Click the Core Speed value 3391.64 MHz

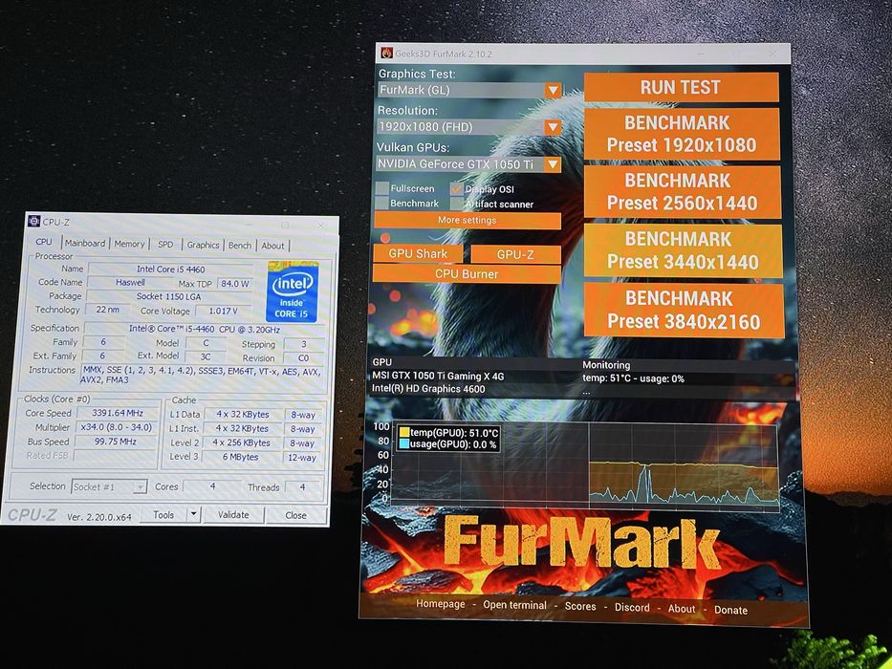point(117,413)
